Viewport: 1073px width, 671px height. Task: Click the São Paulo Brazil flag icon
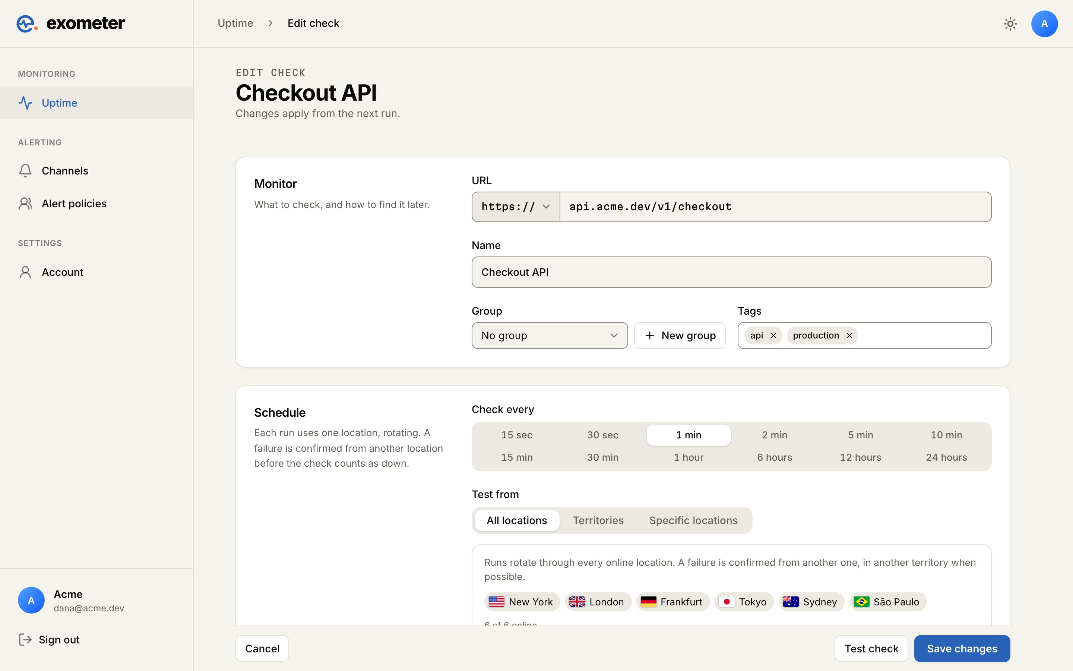[x=861, y=602]
